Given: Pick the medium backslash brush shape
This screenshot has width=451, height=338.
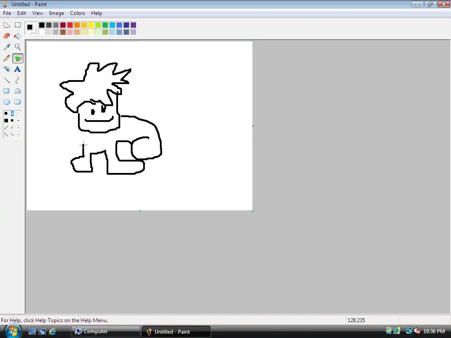Looking at the screenshot, I should tap(12, 135).
